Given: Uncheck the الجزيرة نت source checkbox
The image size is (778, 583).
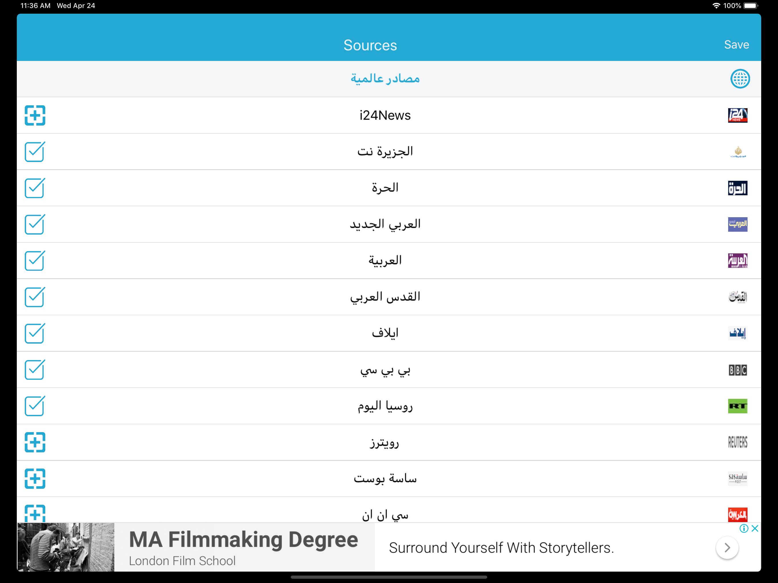Looking at the screenshot, I should tap(35, 151).
